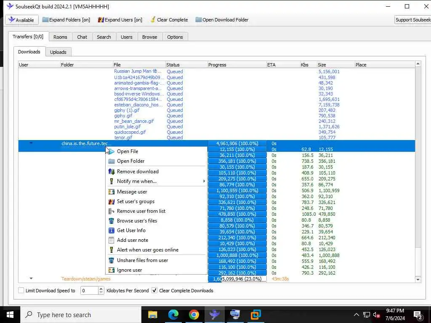Select the Transfers [0/0] tab
Viewport: 431px width, 323px height.
tap(28, 37)
